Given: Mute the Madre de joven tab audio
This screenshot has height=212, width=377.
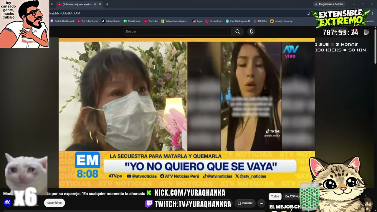Looking at the screenshot, I should [95, 4].
